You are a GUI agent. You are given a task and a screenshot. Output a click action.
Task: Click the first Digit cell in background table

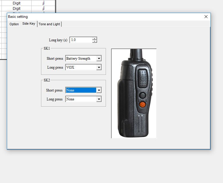pos(16,3)
